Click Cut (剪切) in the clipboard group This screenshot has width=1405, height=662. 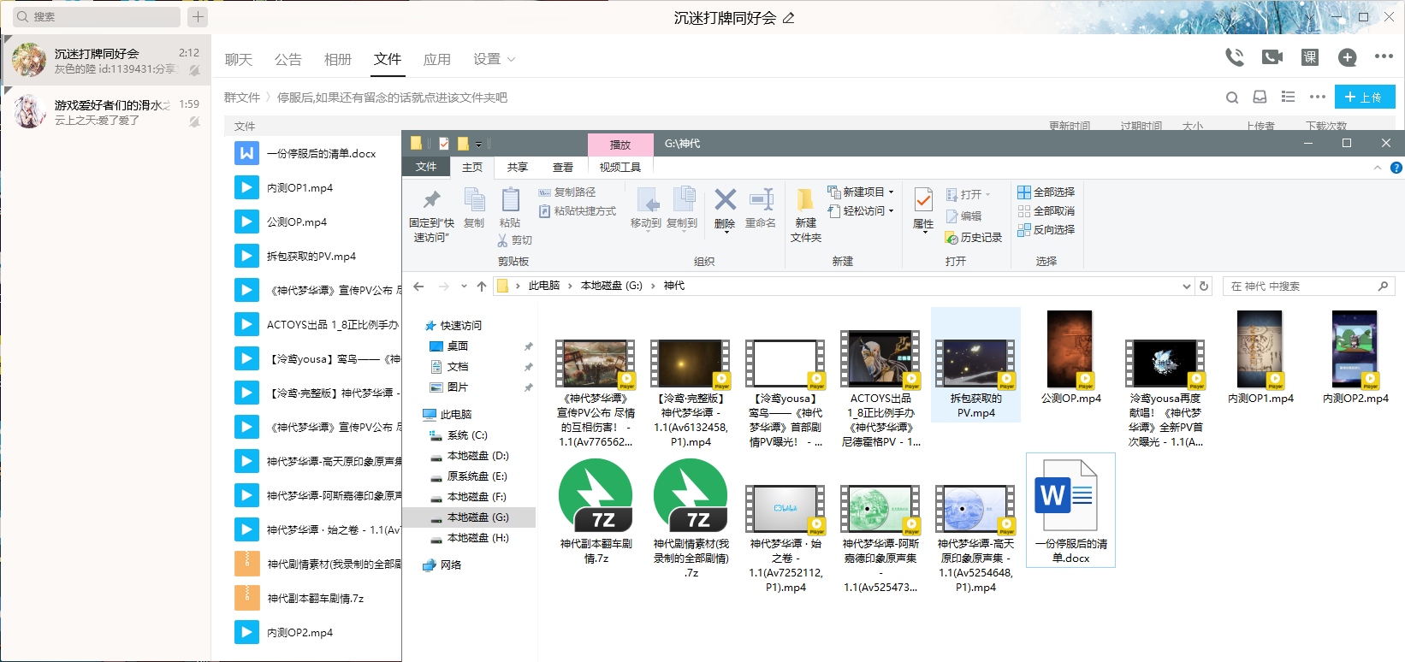point(514,240)
